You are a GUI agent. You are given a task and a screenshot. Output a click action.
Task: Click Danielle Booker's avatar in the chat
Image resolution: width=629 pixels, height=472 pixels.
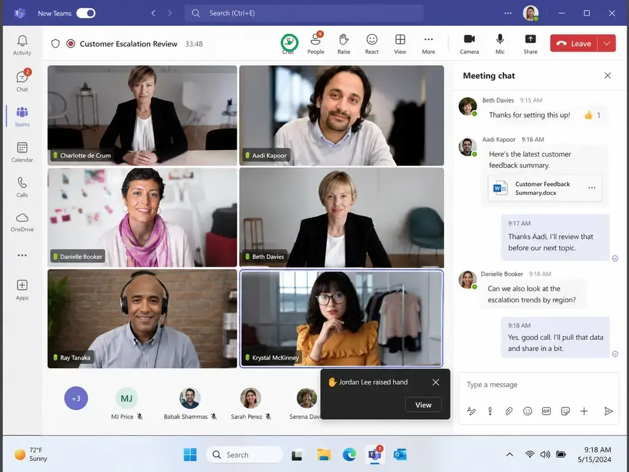pyautogui.click(x=467, y=280)
